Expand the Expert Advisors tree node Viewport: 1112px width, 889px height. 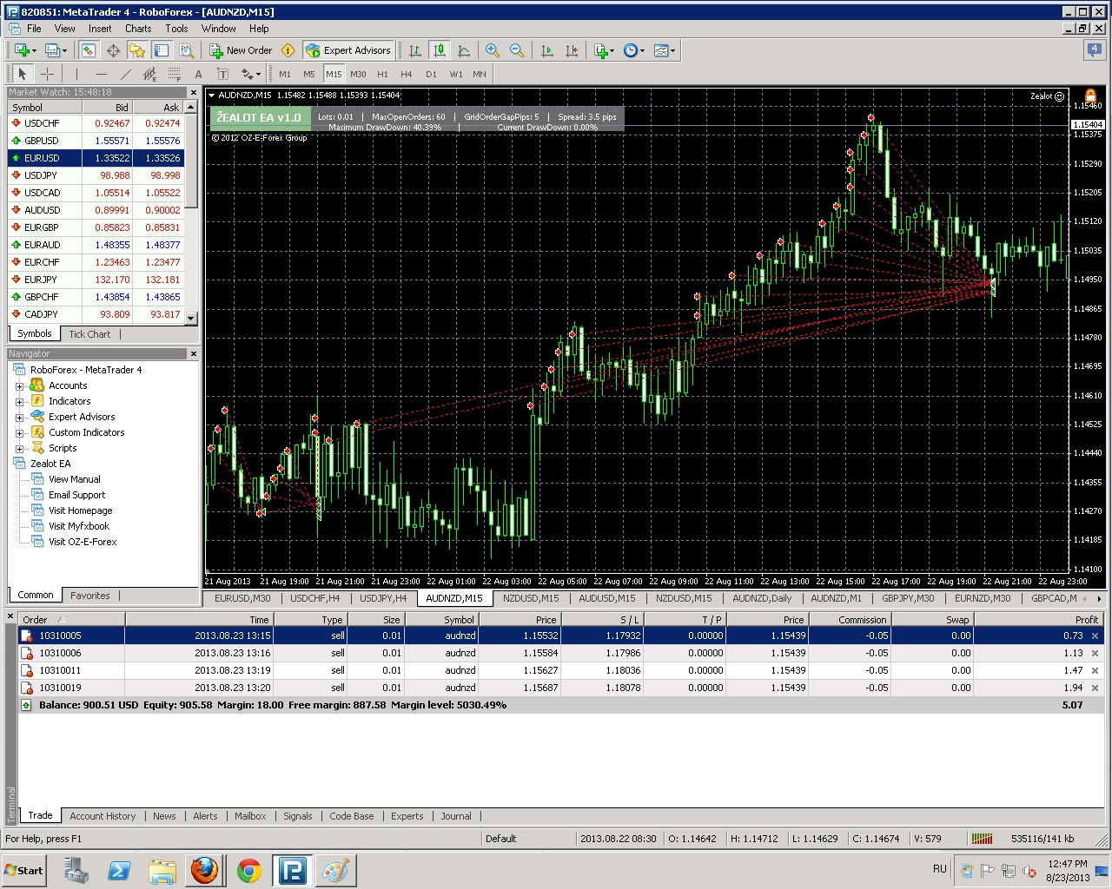click(20, 418)
